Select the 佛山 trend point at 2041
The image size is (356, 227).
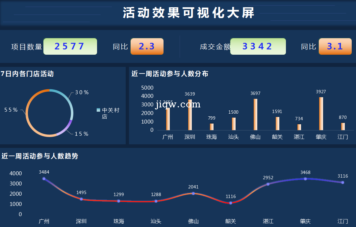pyautogui.click(x=193, y=193)
